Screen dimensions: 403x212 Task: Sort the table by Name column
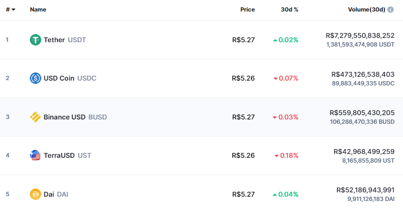point(38,10)
